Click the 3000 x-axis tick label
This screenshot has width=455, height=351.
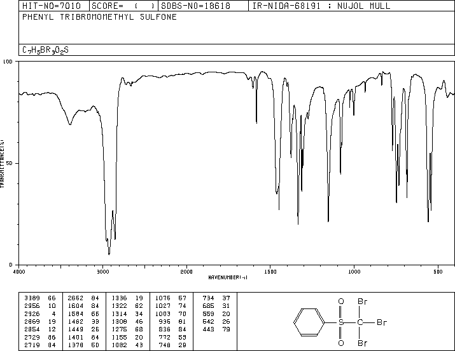(102, 272)
